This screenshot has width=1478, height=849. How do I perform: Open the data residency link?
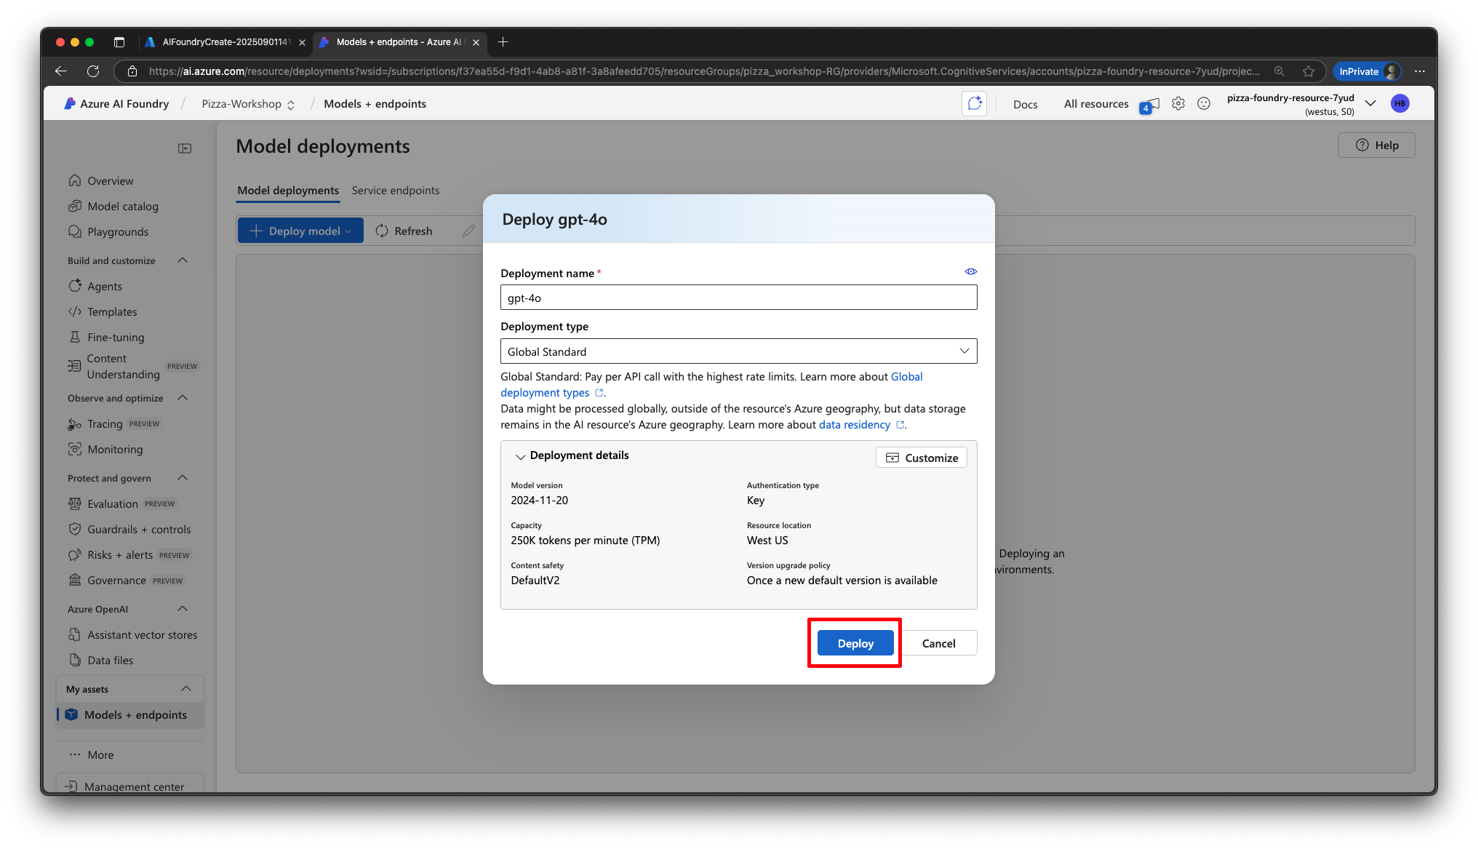point(854,425)
